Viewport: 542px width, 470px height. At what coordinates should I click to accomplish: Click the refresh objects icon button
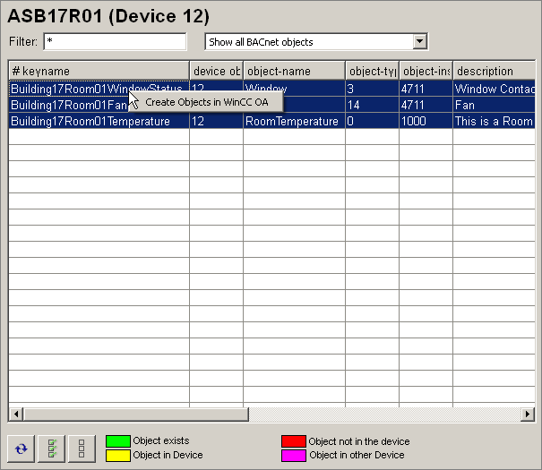pos(22,449)
